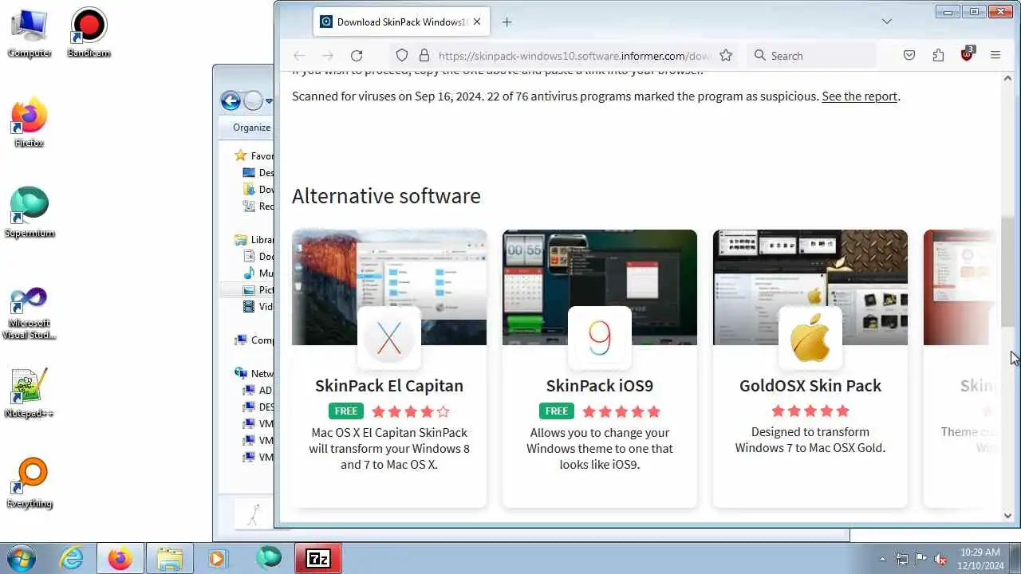The image size is (1021, 574).
Task: Open Explorer recent locations dropdown arrow
Action: tap(269, 101)
